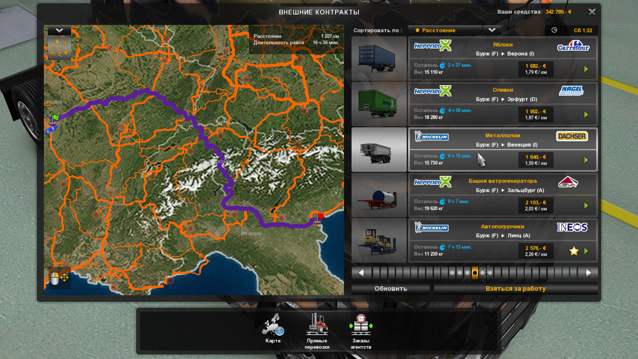
Task: Click the green start flag on map
Action: [54, 119]
